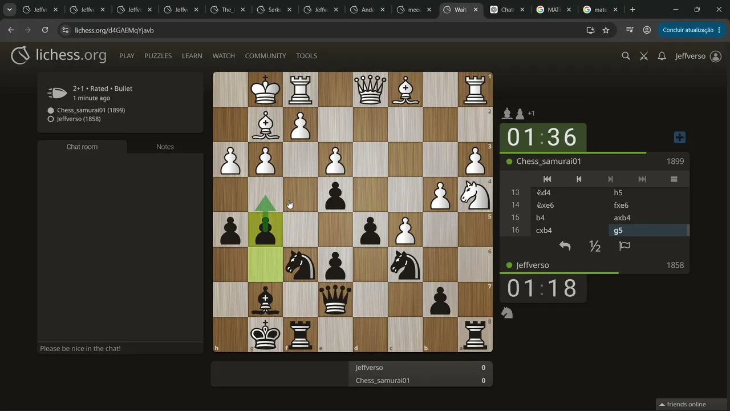Screen dimensions: 730x411
Task: Click the white pawn on c5
Action: pyautogui.click(x=405, y=229)
